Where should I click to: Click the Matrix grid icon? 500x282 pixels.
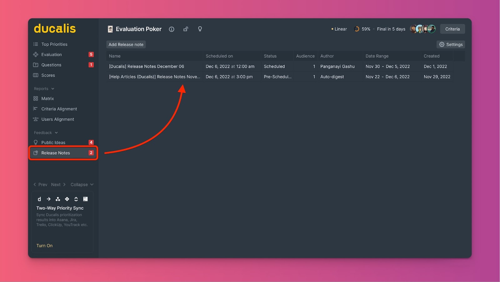(36, 98)
